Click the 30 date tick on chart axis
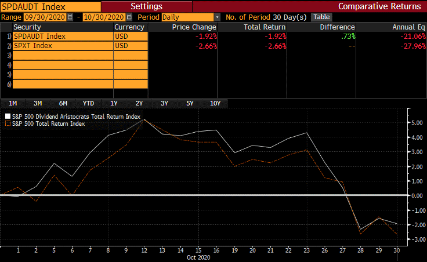Viewport: 427px width, 262px height. [397, 250]
